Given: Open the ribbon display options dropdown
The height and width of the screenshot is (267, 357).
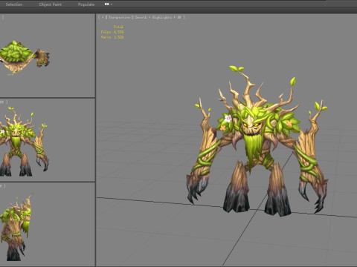Looking at the screenshot, I should [x=109, y=4].
